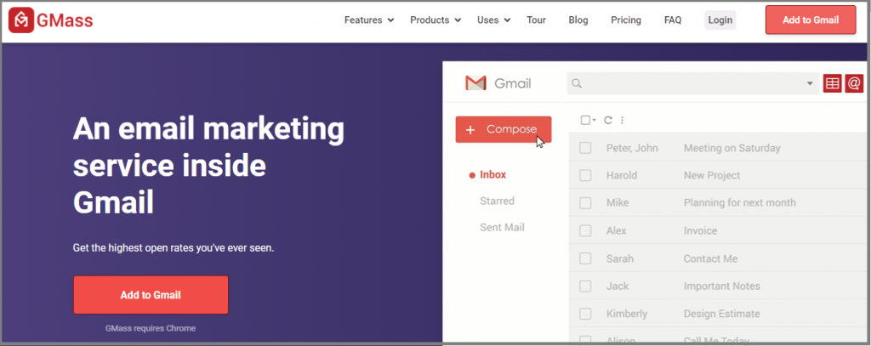The width and height of the screenshot is (871, 346).
Task: Click the refresh icon above the inbox
Action: point(607,120)
